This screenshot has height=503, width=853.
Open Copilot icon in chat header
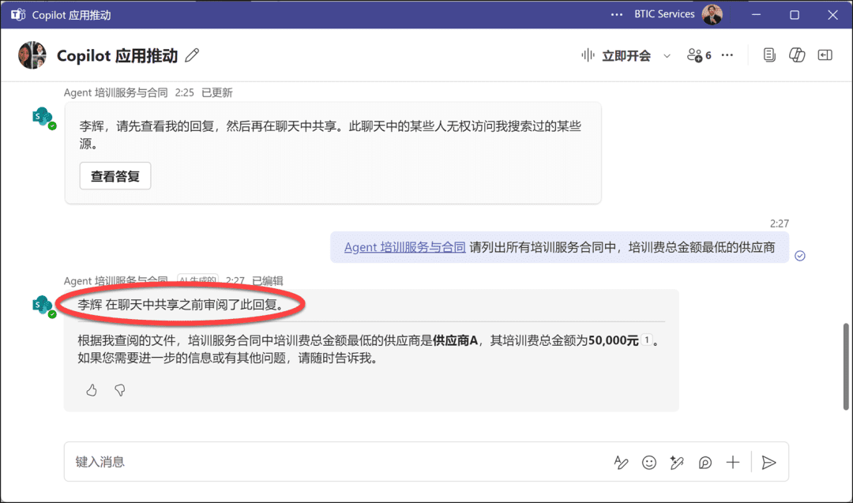[x=797, y=55]
